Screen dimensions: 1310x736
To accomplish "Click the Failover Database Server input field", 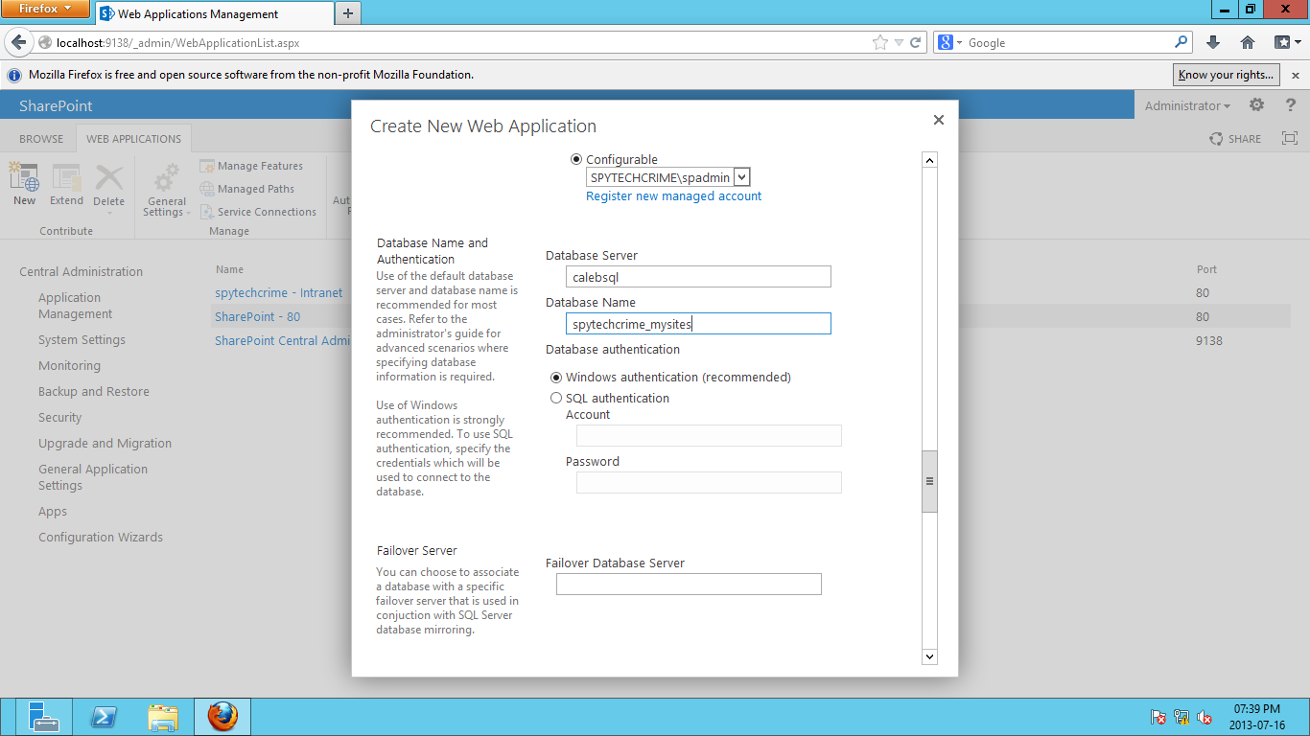I will click(x=689, y=584).
